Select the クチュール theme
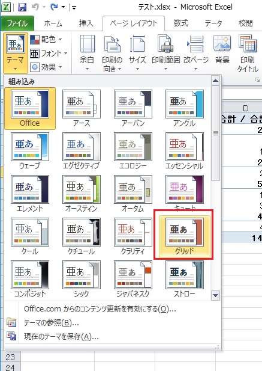The width and height of the screenshot is (262, 371). [x=82, y=236]
